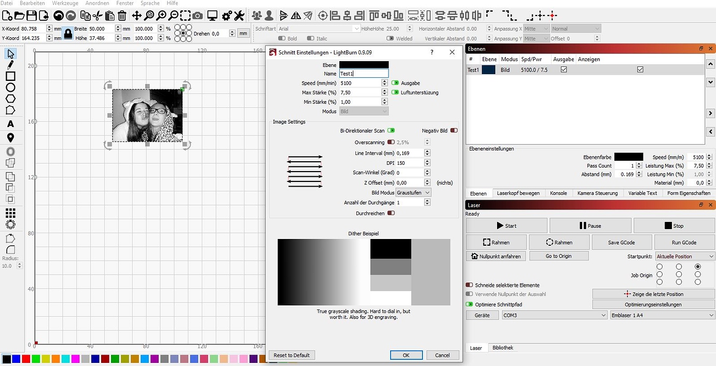Open the Startpunkt Aktuelle Position dropdown
Image resolution: width=716 pixels, height=366 pixels.
coord(684,256)
